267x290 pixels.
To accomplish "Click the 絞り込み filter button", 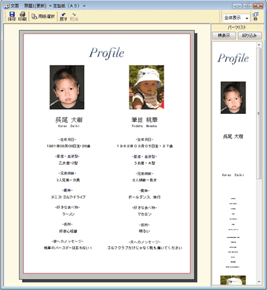I will pos(250,35).
